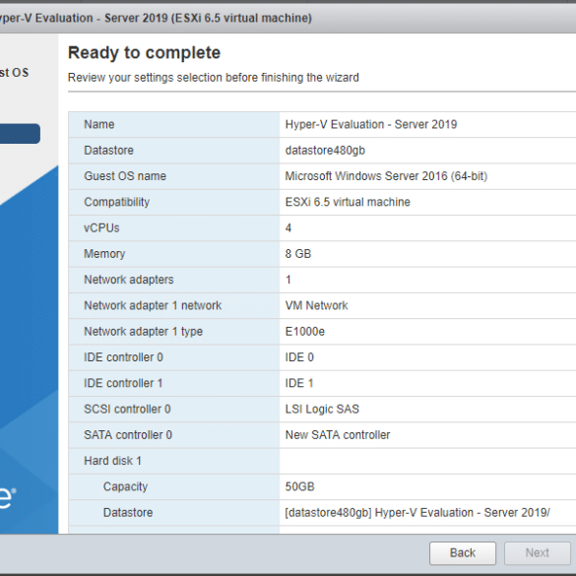This screenshot has height=576, width=576.
Task: Click the hard disk datastore path value
Action: [x=417, y=512]
